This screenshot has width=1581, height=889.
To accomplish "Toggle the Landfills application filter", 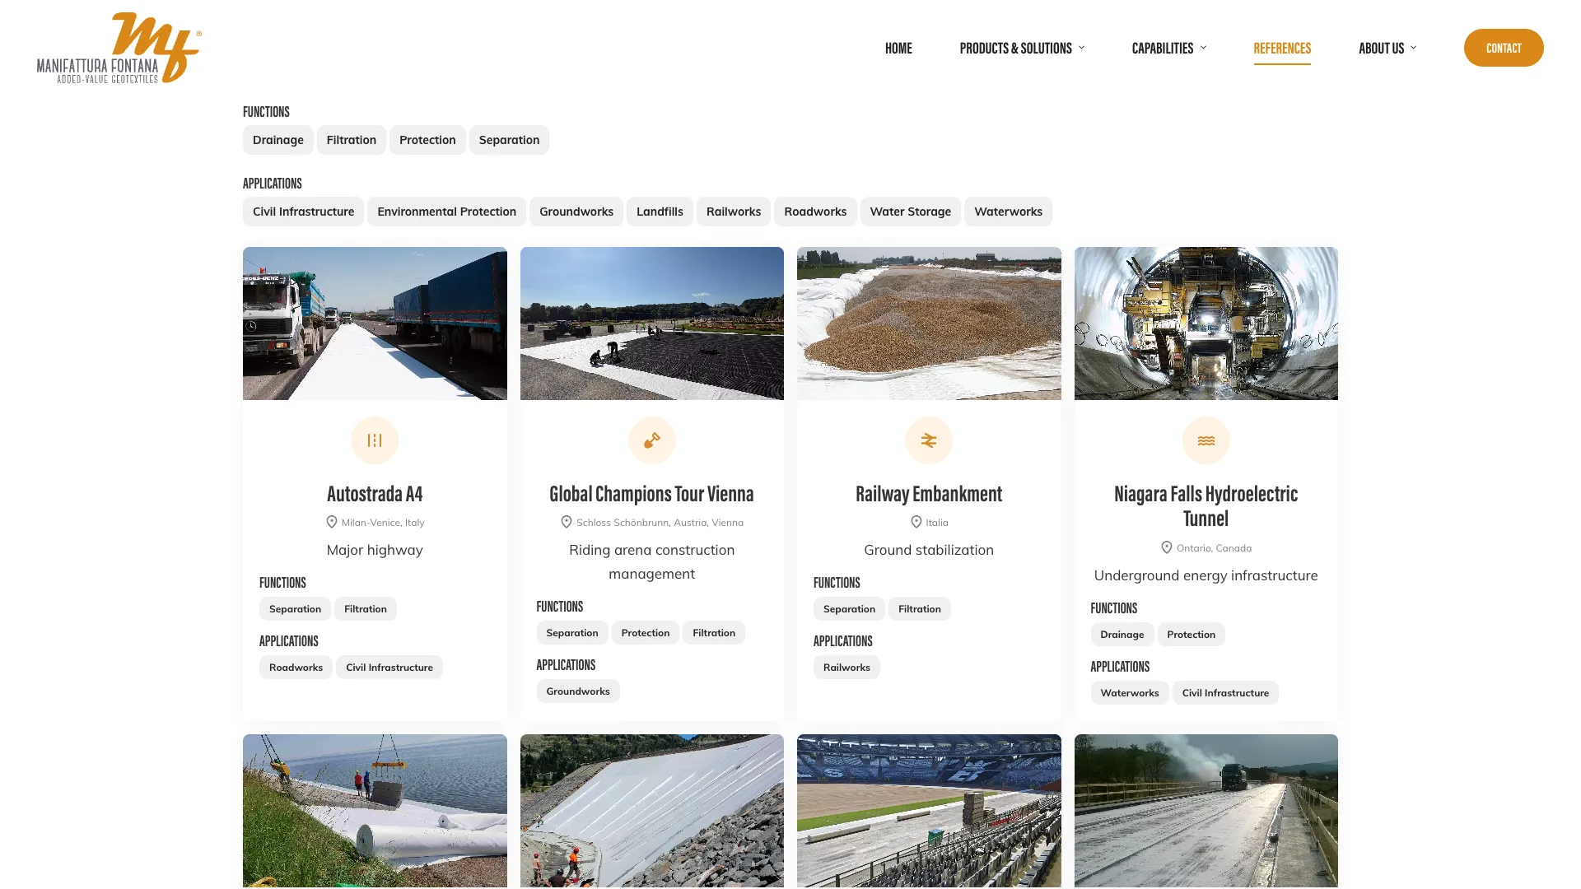I will [660, 212].
